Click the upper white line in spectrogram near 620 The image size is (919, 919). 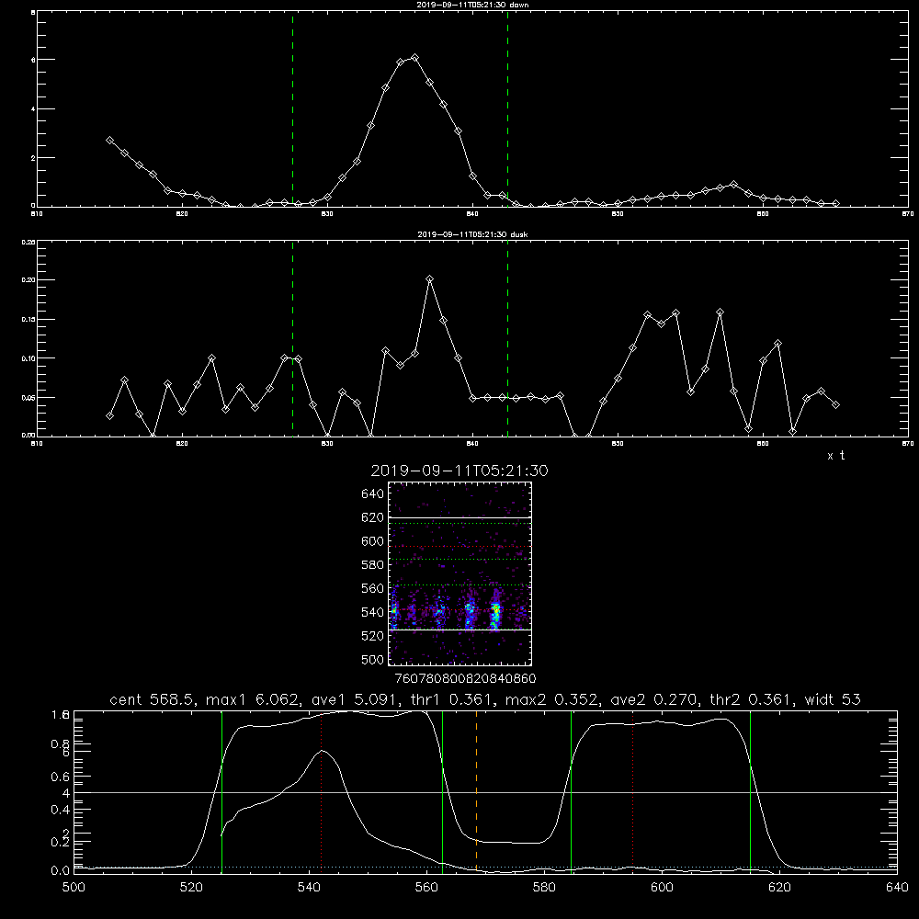click(x=459, y=518)
